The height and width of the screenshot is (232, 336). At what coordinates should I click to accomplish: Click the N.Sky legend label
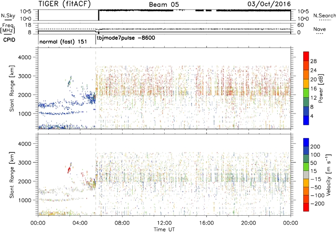[x=8, y=15]
